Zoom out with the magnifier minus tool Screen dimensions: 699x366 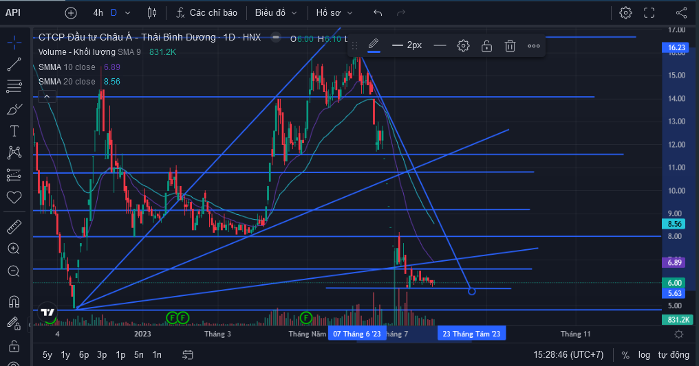tap(14, 271)
